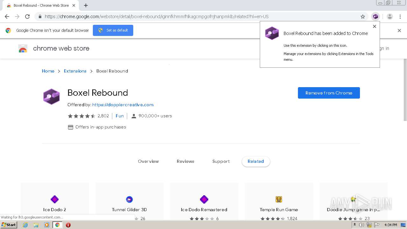Open a new tab with plus button
The height and width of the screenshot is (229, 407).
(x=86, y=5)
